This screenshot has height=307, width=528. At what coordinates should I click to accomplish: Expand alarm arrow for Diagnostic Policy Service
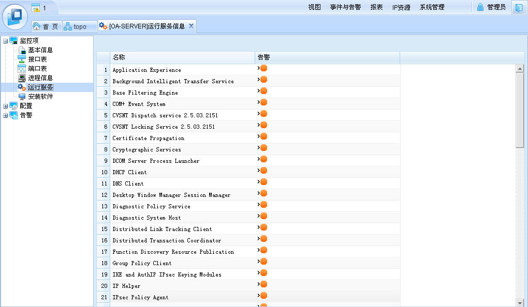[259, 205]
